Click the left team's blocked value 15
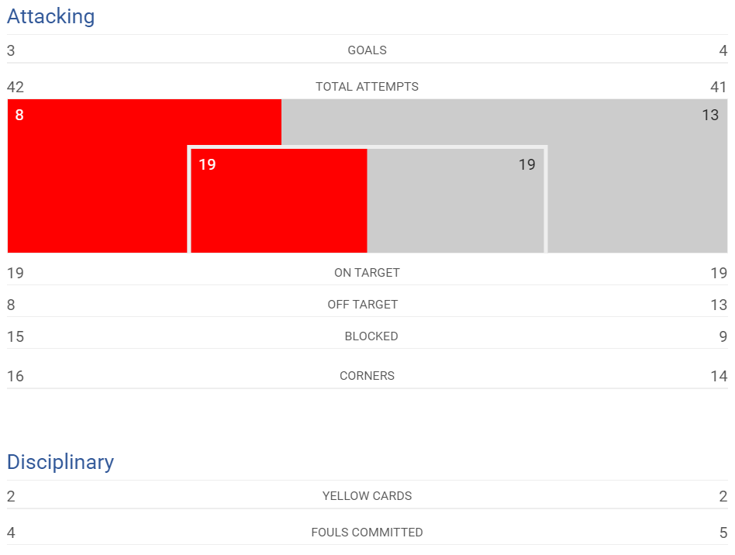The height and width of the screenshot is (555, 735). tap(16, 336)
